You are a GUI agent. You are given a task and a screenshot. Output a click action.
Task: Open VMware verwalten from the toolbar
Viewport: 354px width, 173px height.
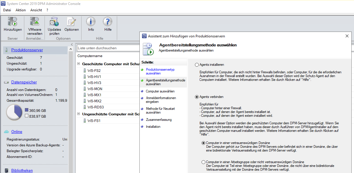click(x=35, y=22)
